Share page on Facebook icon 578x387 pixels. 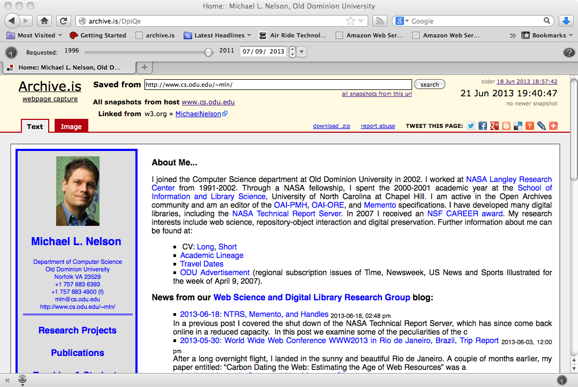tap(483, 126)
